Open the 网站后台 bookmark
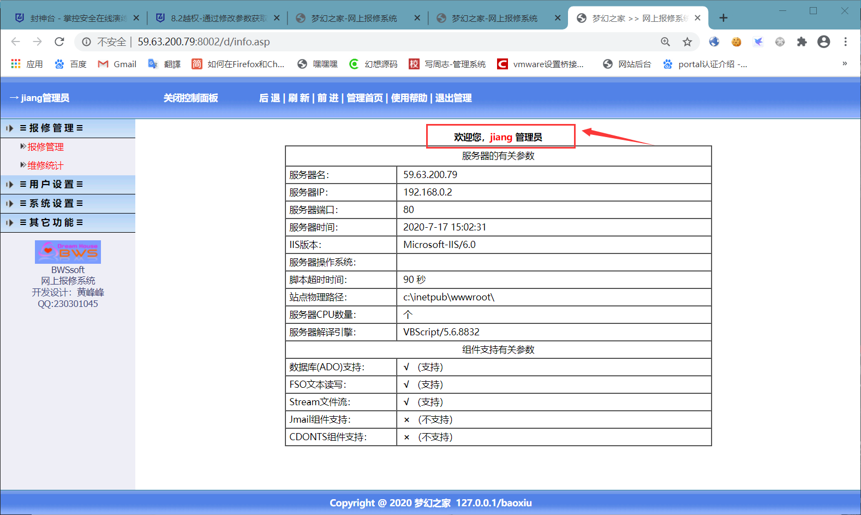Image resolution: width=861 pixels, height=515 pixels. click(x=627, y=64)
